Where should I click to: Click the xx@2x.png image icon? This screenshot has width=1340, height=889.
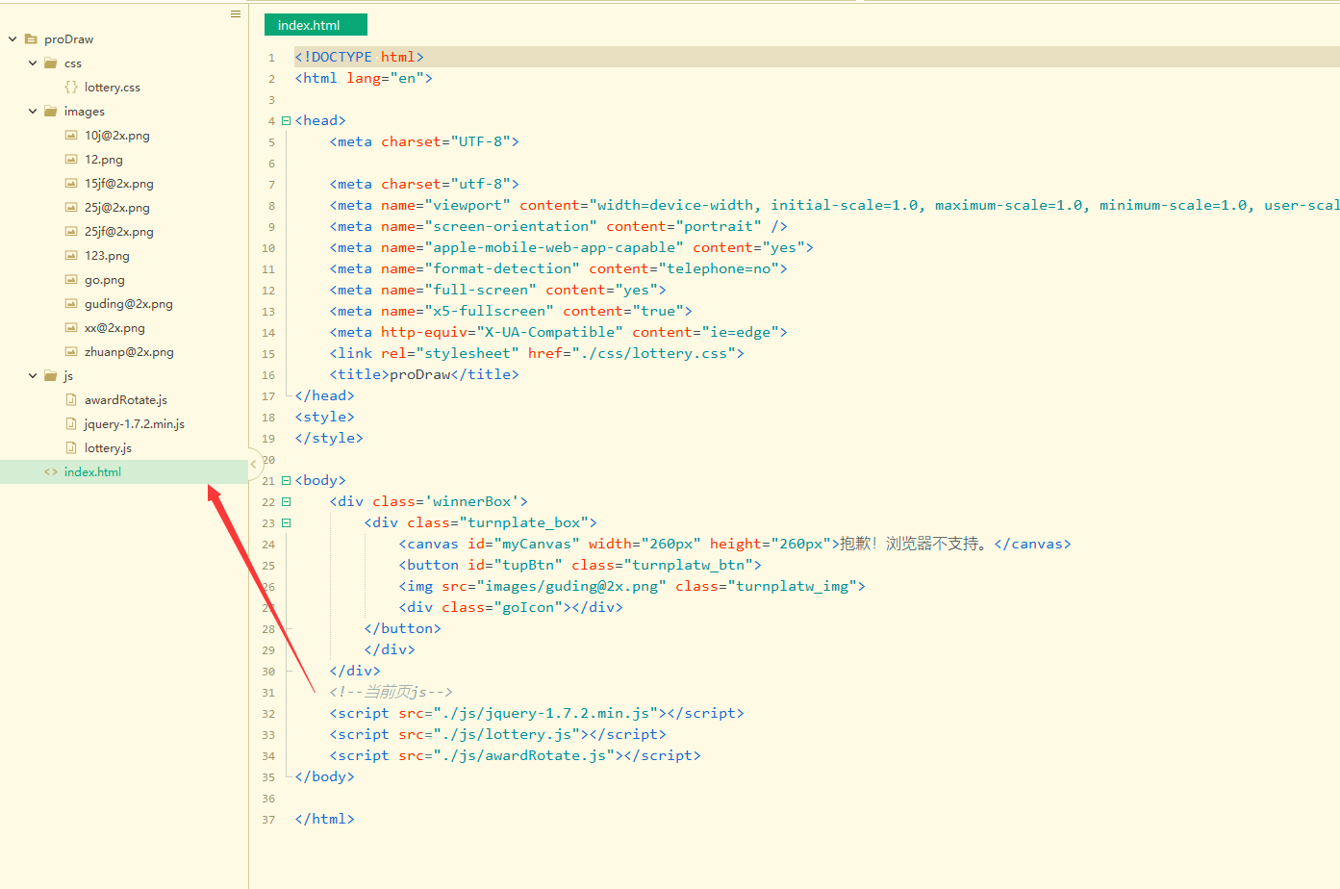[x=71, y=328]
